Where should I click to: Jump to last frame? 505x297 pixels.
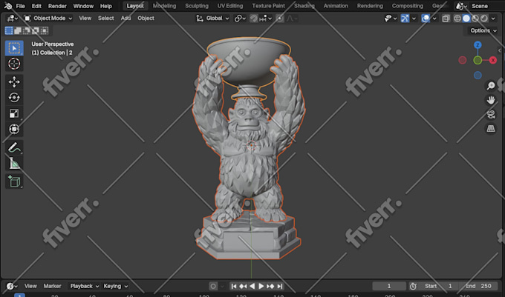pos(280,286)
